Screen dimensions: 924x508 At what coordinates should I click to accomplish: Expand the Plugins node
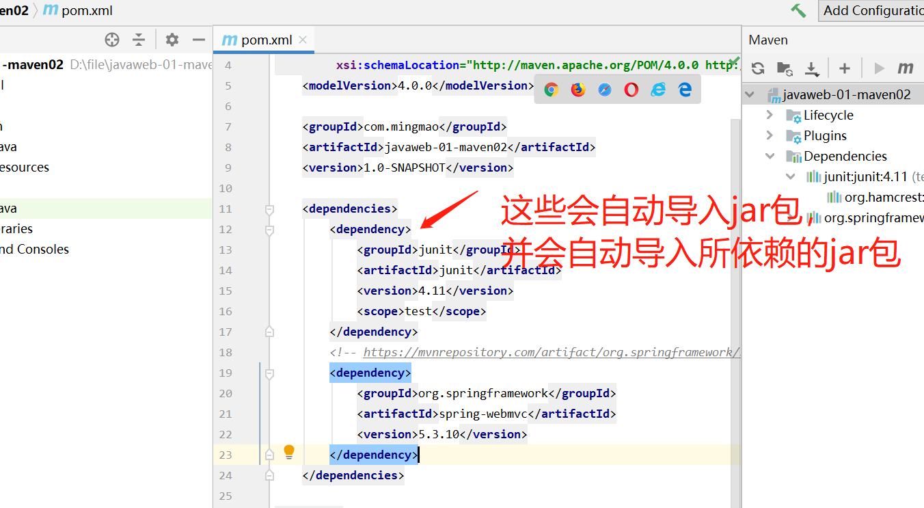[770, 135]
